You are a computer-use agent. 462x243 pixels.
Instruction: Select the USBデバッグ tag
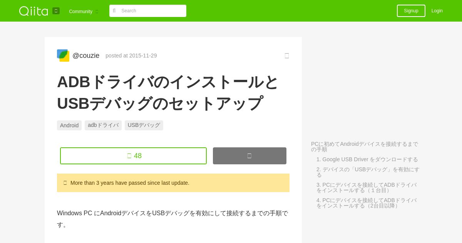click(144, 125)
